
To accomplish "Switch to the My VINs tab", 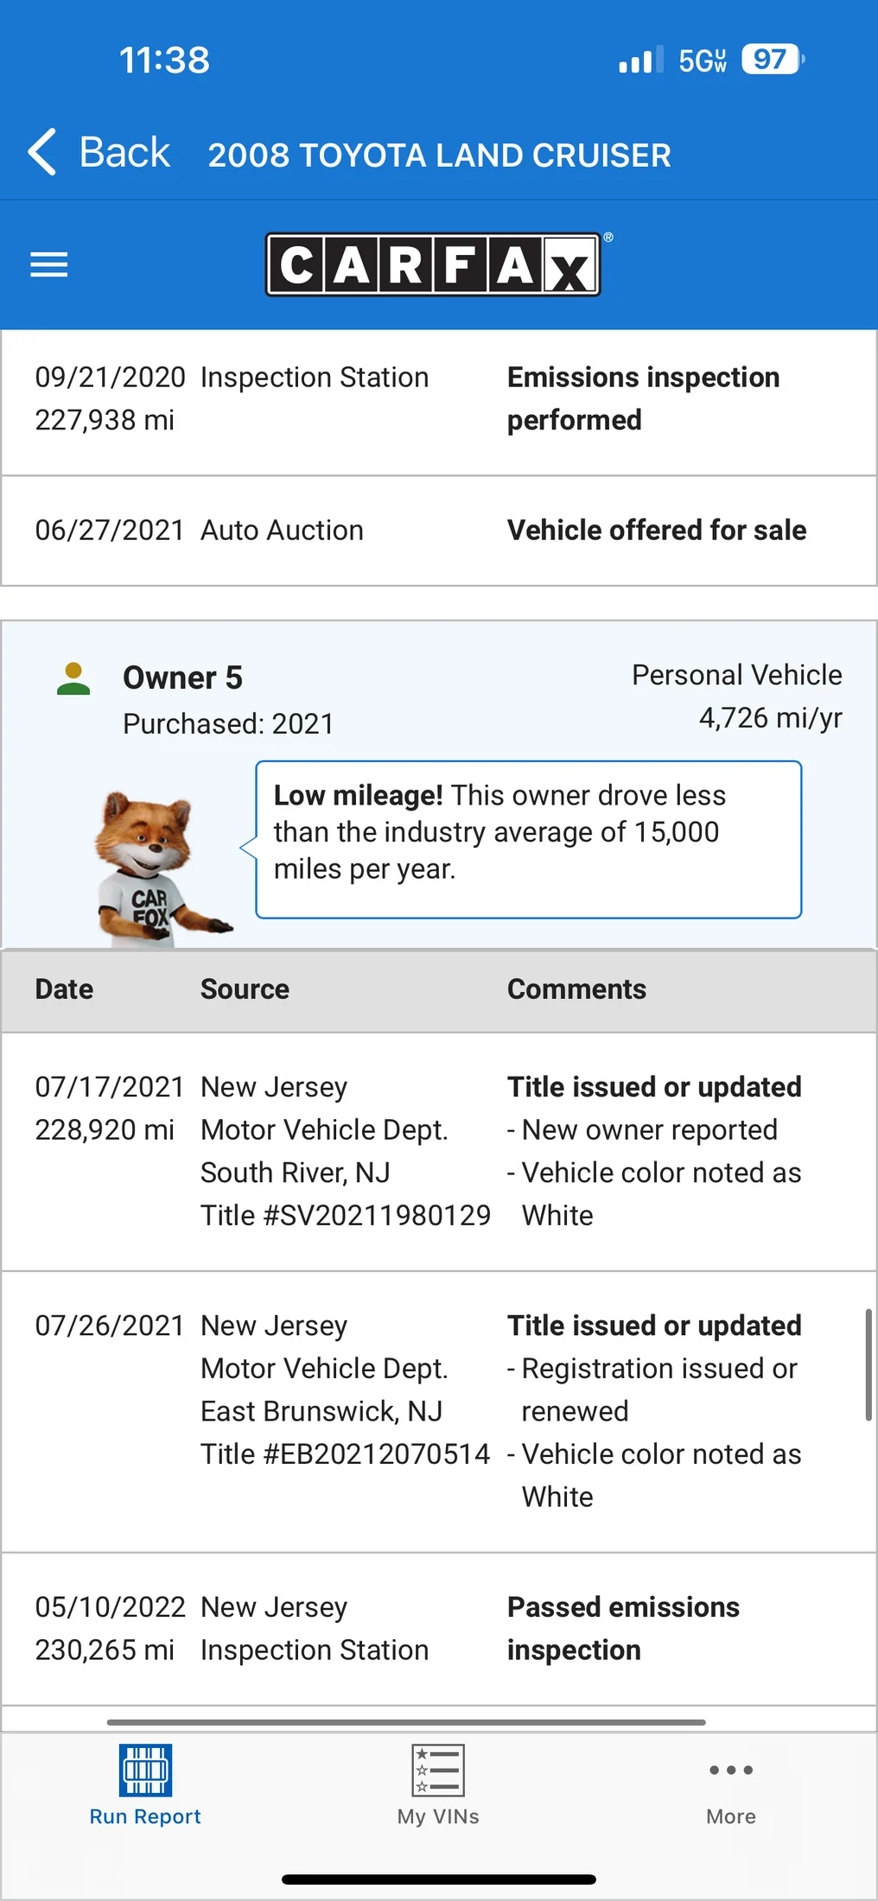I will click(x=438, y=1785).
